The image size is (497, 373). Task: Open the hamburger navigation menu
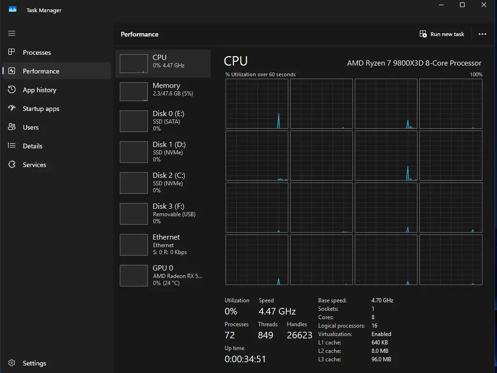(12, 33)
